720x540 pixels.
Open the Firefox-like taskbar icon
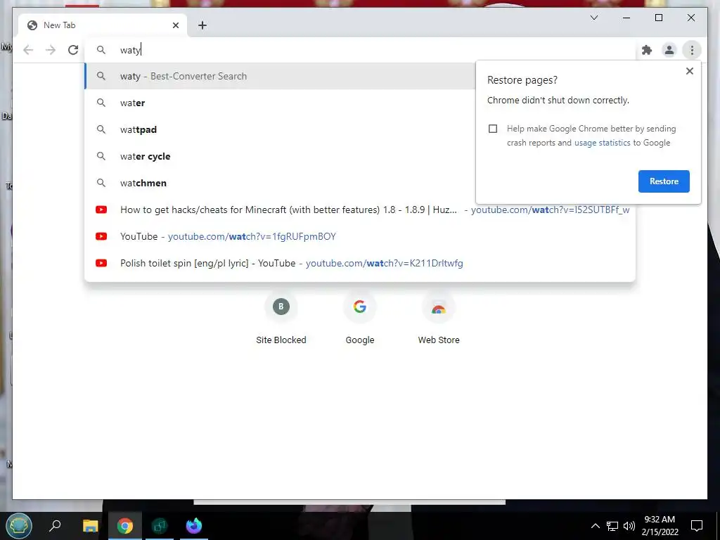[194, 525]
